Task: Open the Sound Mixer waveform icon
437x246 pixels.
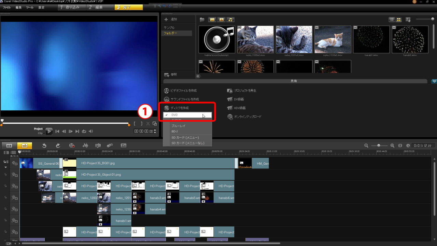Action: pos(85,146)
